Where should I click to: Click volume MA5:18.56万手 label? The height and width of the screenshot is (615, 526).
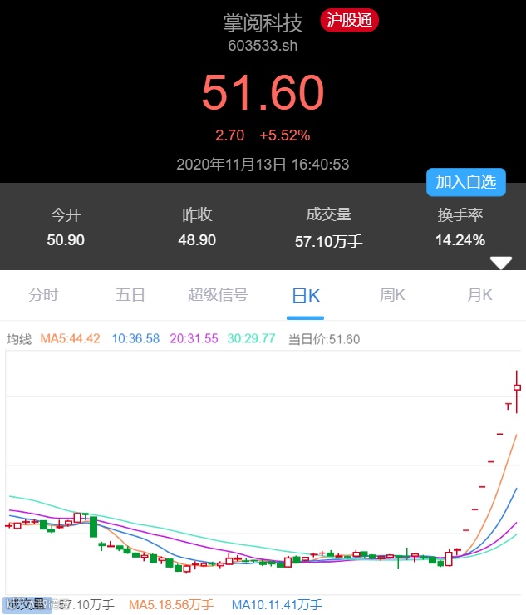171,604
